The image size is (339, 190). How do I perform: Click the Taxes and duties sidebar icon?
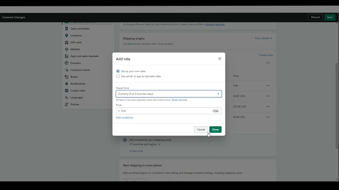66,28
